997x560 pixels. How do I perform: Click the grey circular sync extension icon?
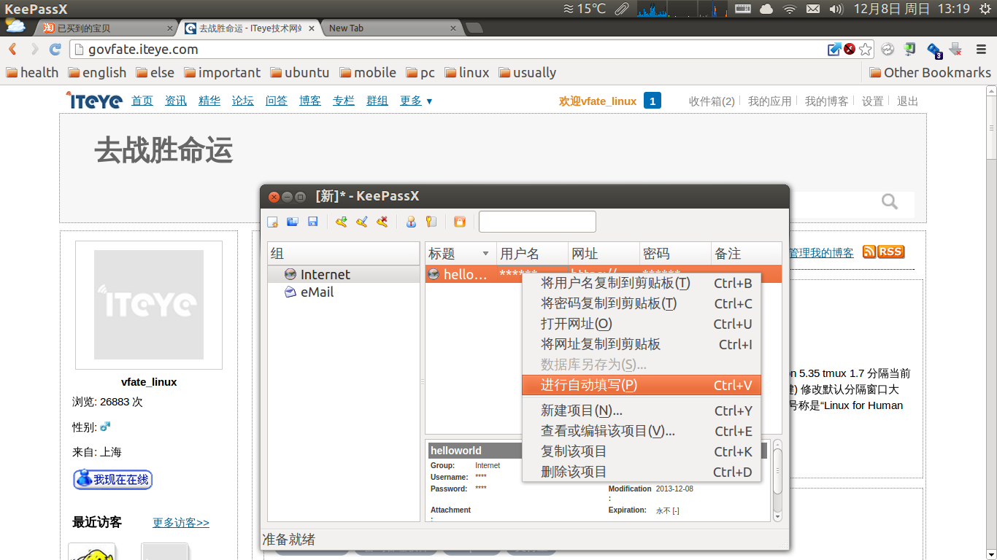pos(888,50)
